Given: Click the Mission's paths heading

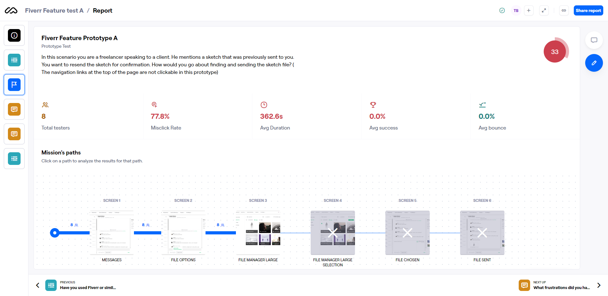Looking at the screenshot, I should coord(61,153).
